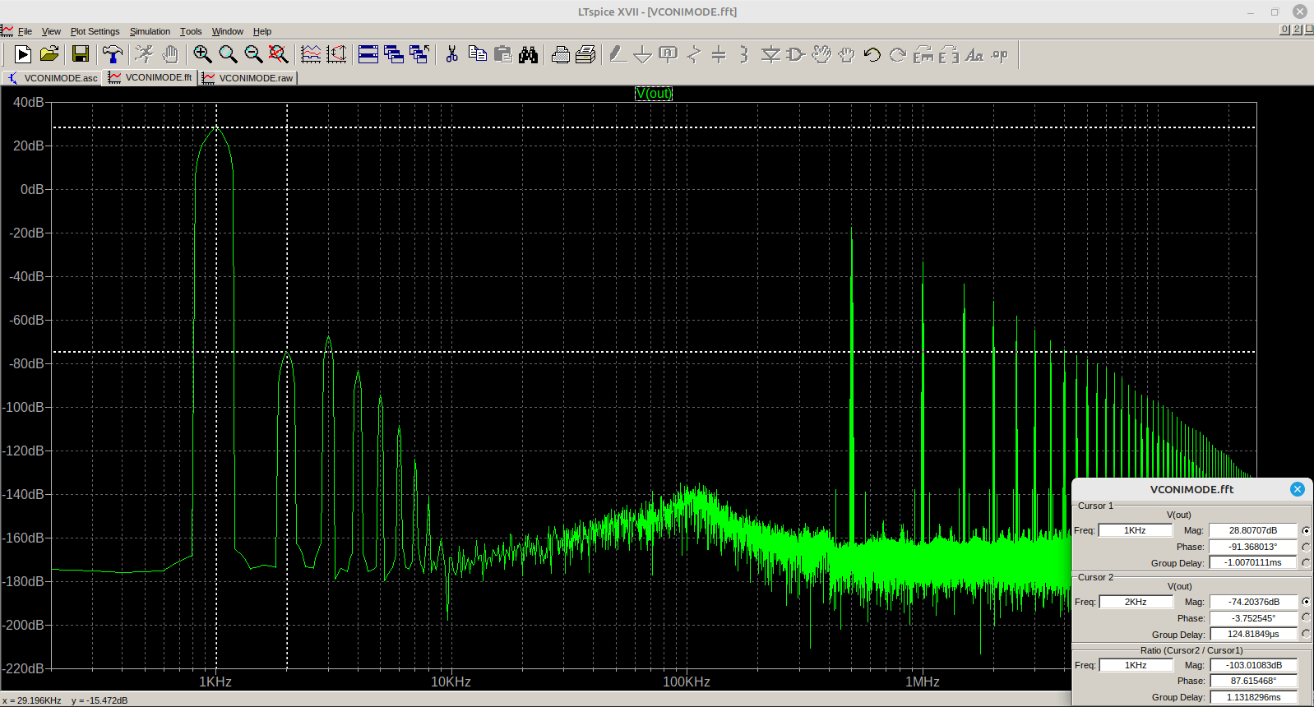
Task: Switch to the VCONIMODE.fft tab
Action: (x=150, y=77)
